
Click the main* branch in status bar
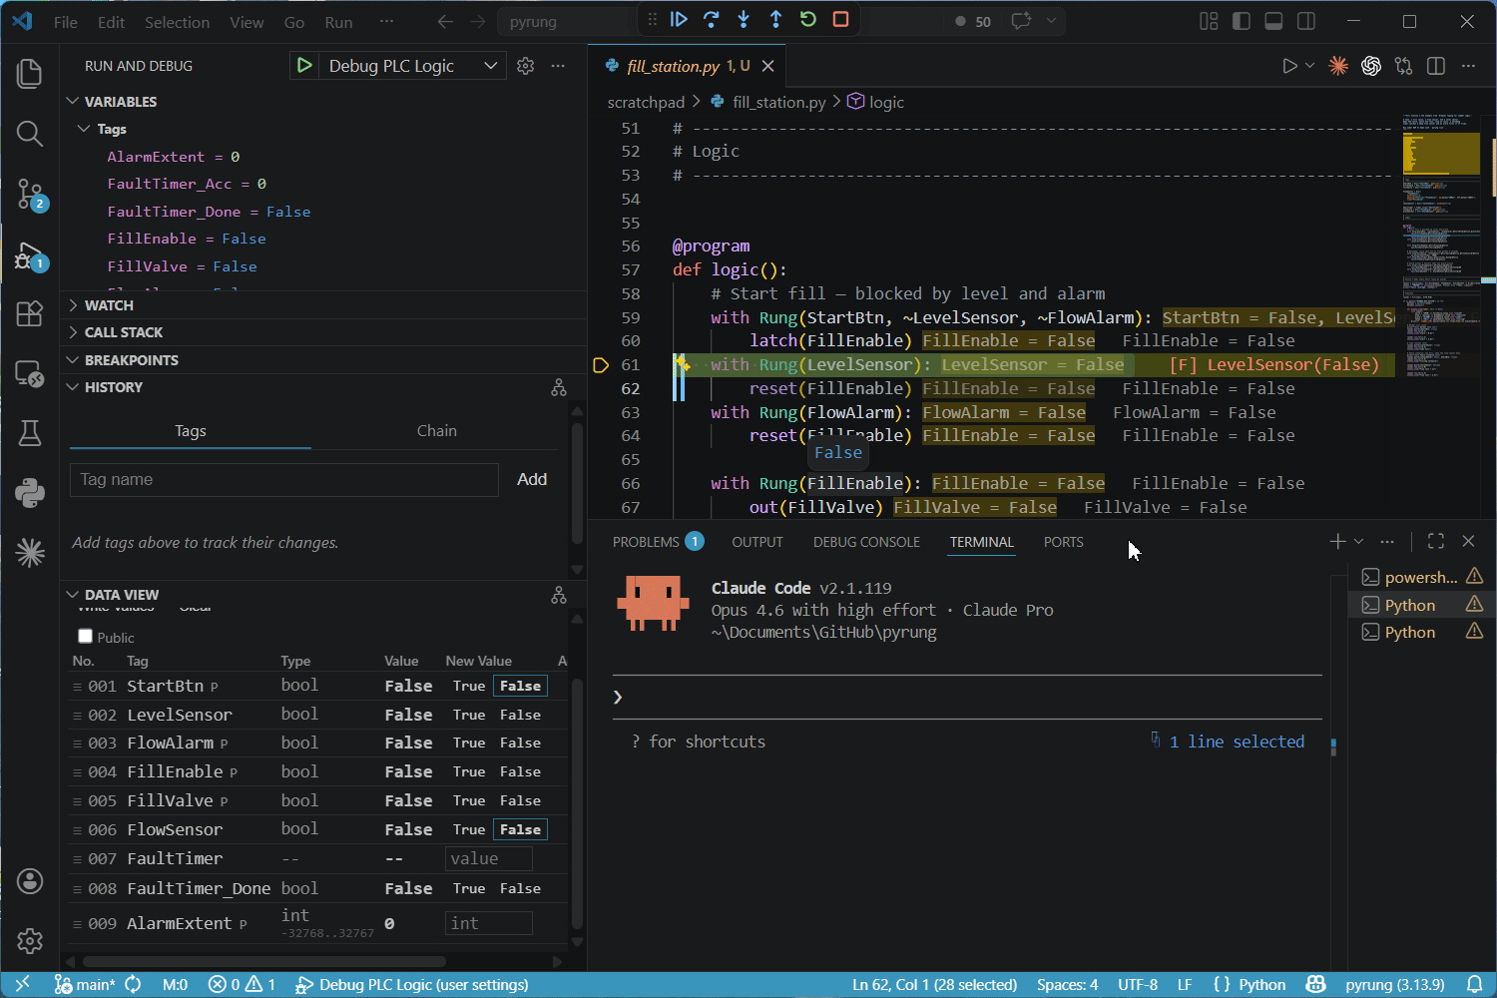[x=86, y=984]
